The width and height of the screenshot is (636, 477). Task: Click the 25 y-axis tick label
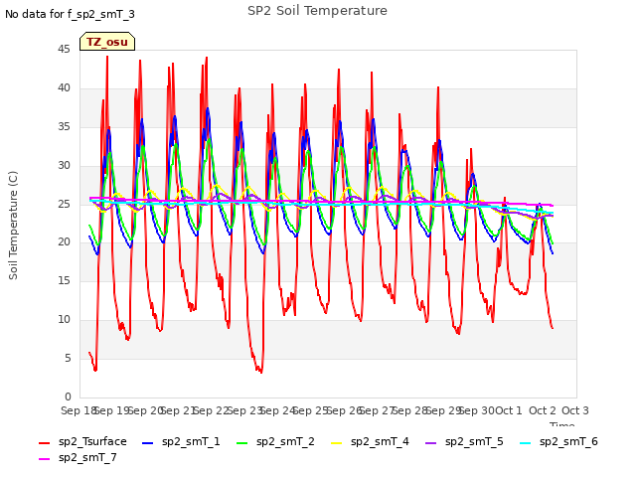(x=64, y=204)
